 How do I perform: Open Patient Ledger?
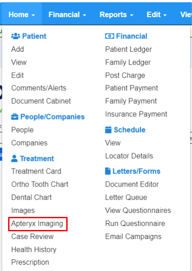click(128, 49)
